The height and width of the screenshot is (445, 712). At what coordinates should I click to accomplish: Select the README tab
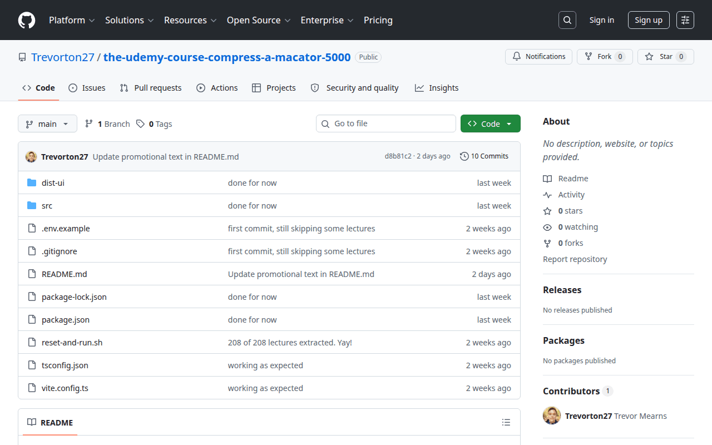tap(50, 423)
